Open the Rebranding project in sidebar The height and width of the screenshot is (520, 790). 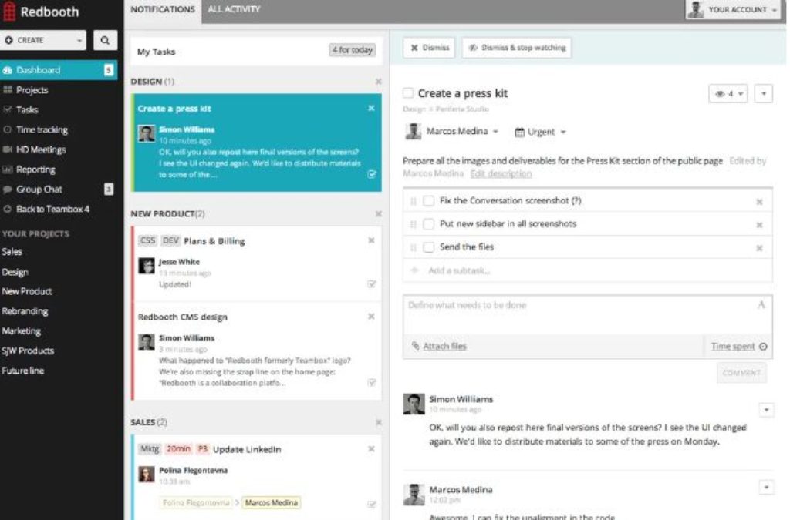[x=25, y=311]
